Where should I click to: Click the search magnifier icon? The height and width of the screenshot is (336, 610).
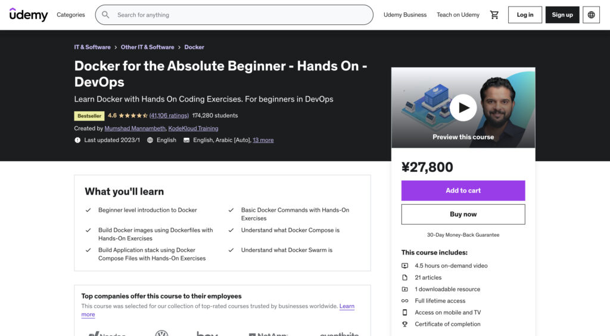pyautogui.click(x=105, y=15)
